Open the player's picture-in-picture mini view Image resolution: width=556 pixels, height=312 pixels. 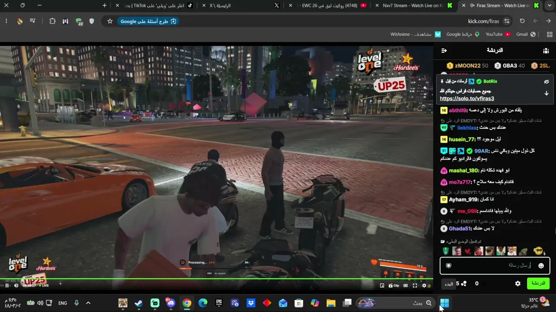[382, 286]
